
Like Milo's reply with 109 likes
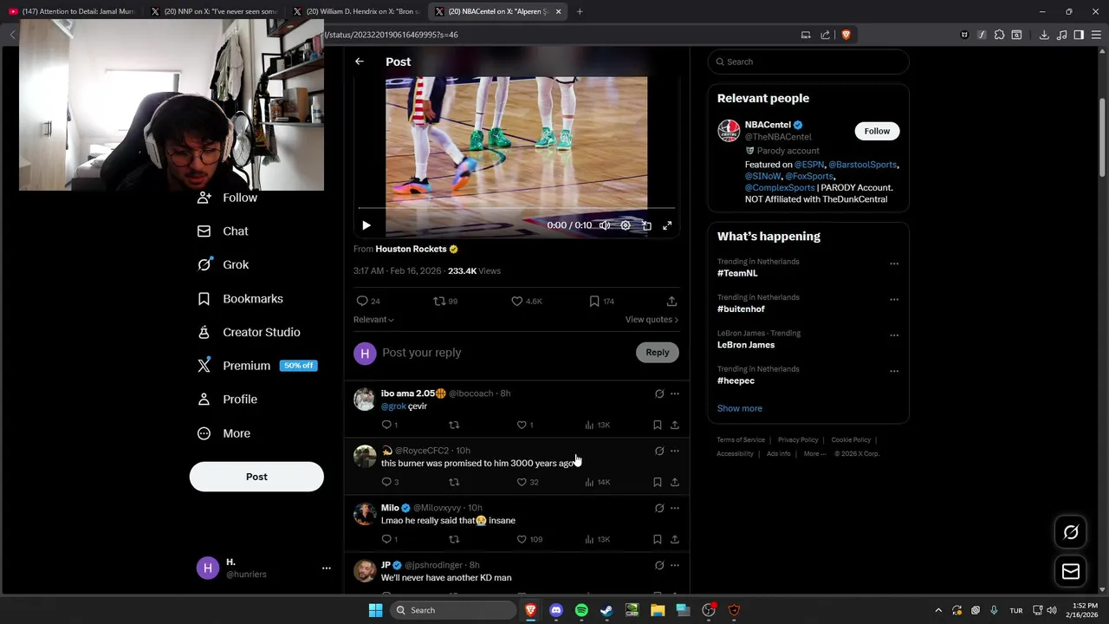tap(529, 539)
